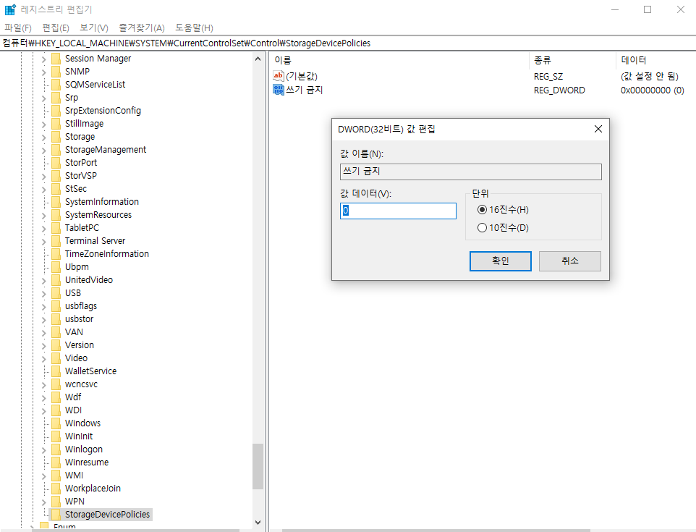Open the 파일(F) menu
The height and width of the screenshot is (532, 696).
18,28
